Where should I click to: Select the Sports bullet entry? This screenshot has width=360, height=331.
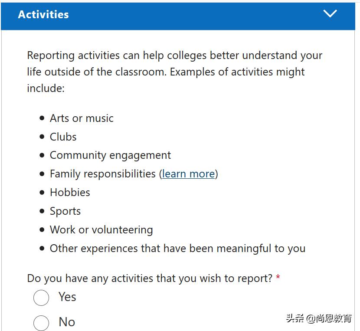[65, 211]
